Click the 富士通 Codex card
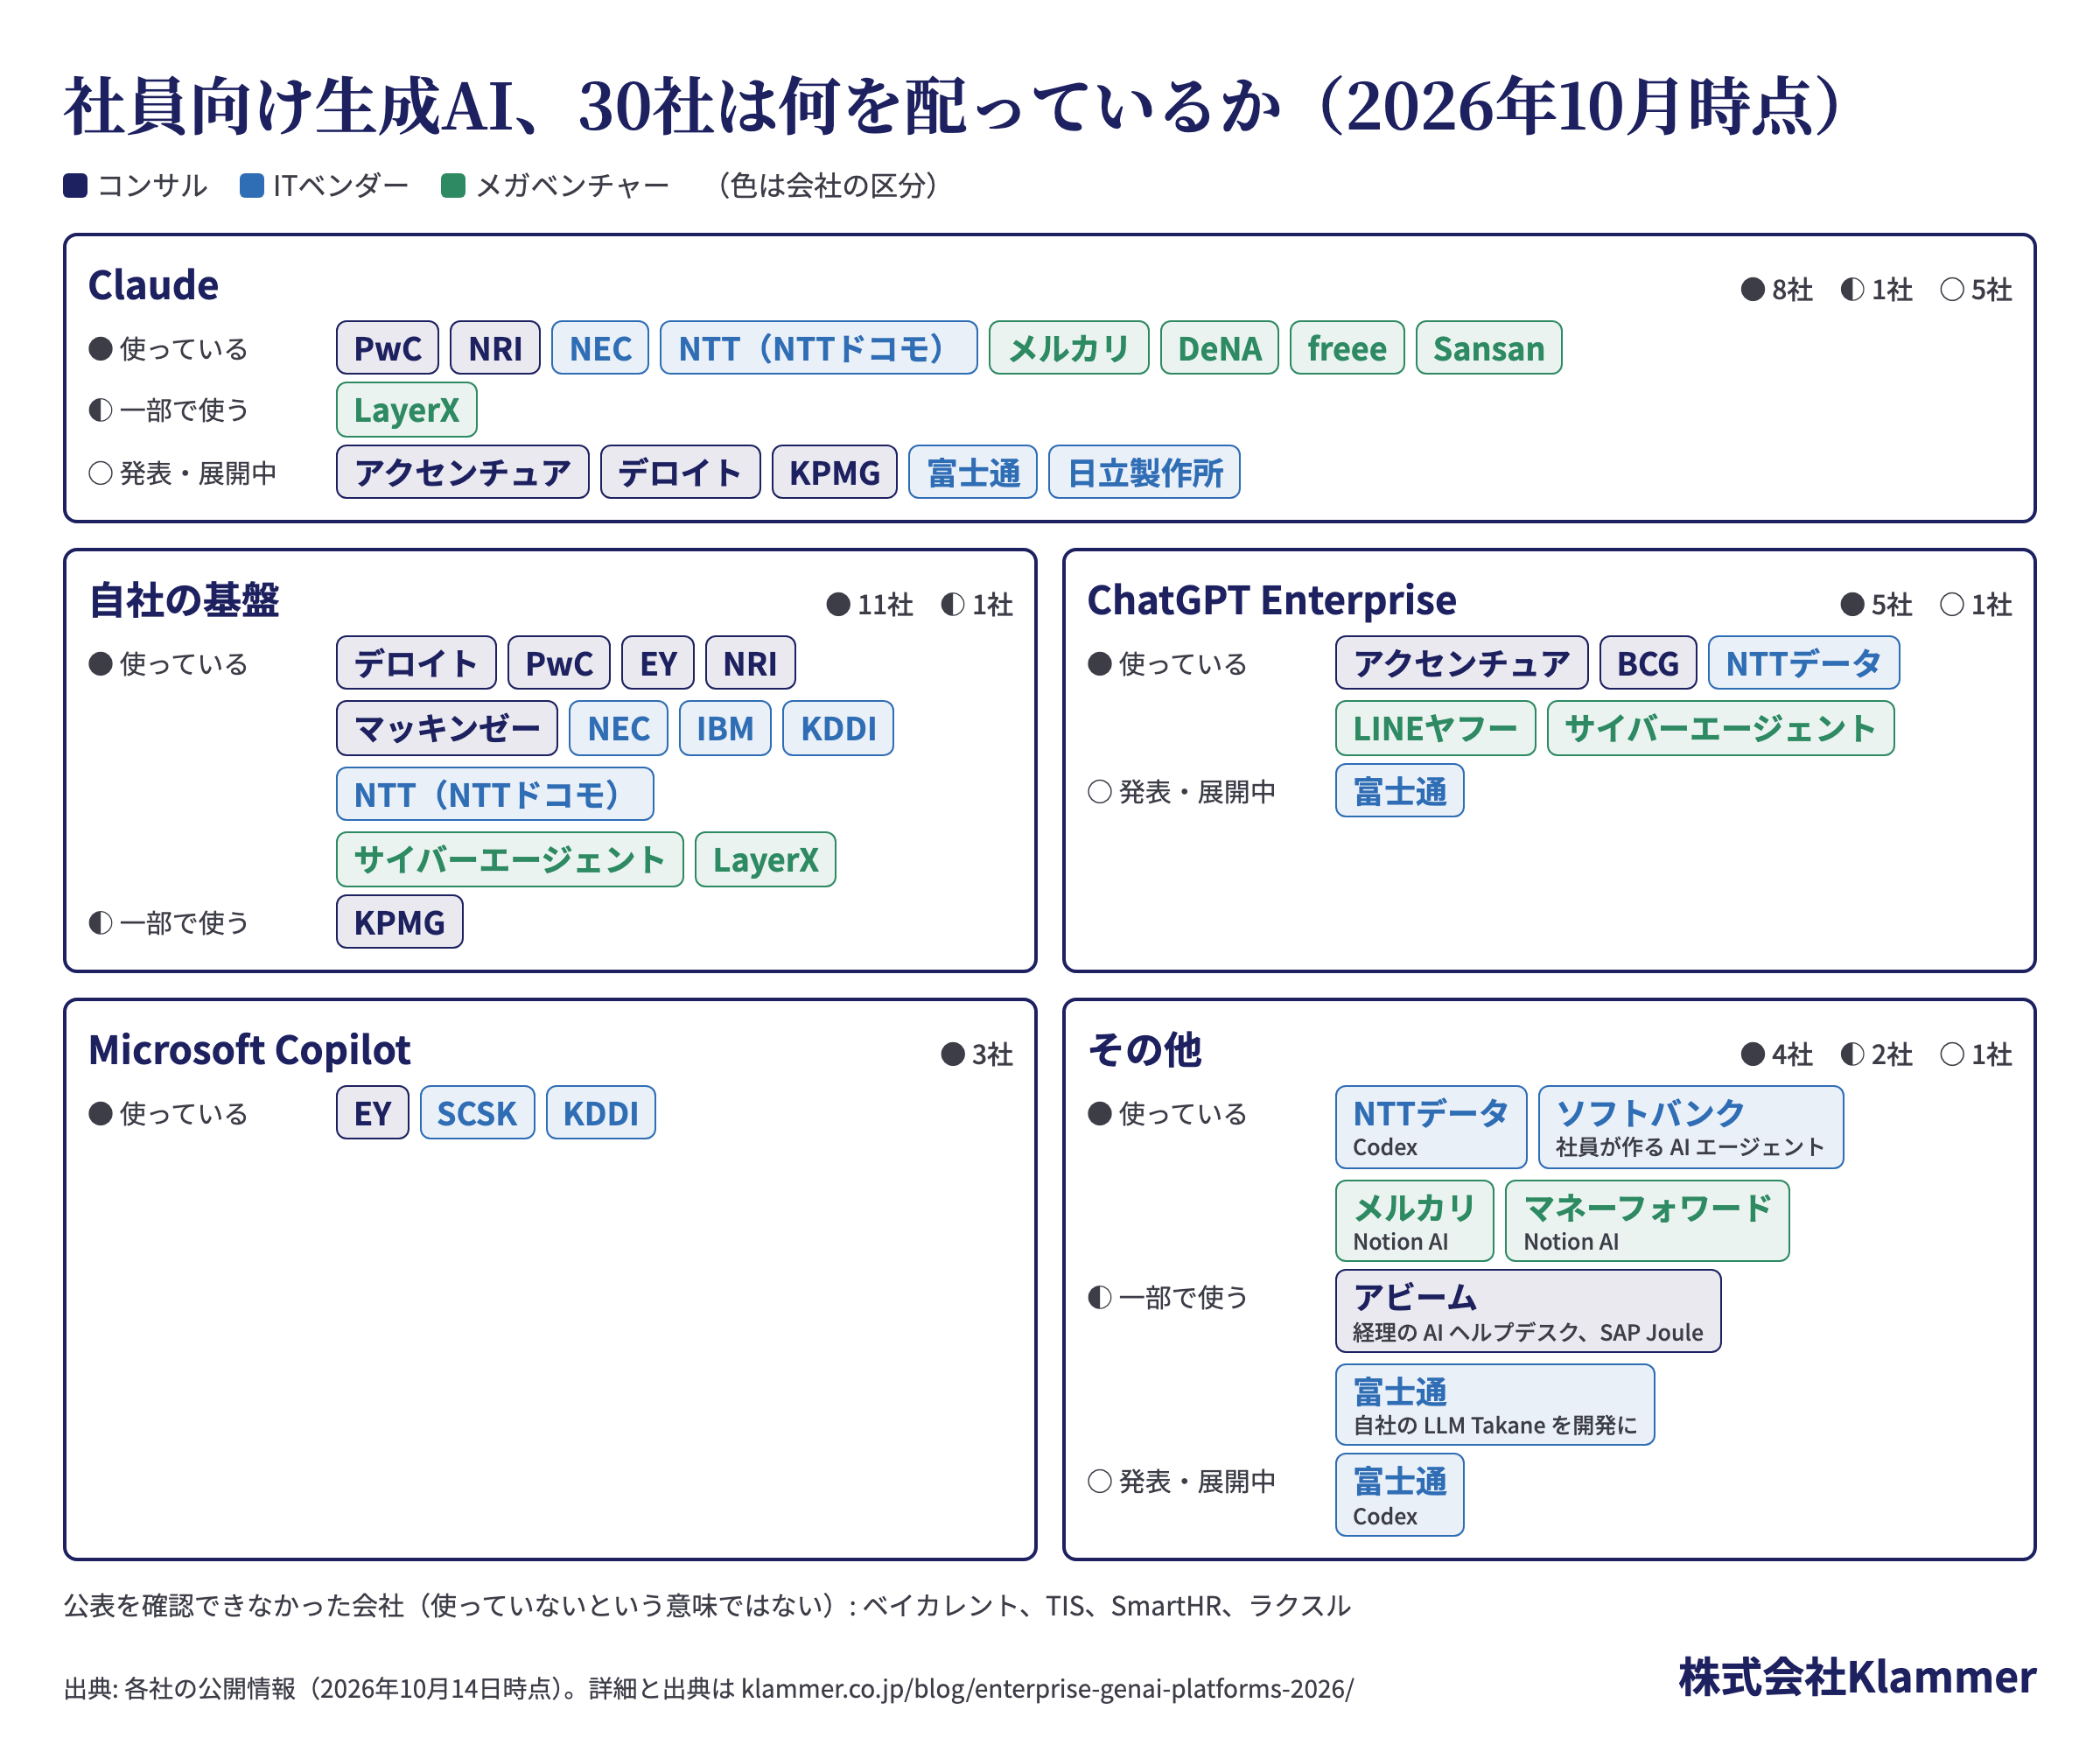The image size is (2100, 1752). pyautogui.click(x=1400, y=1495)
